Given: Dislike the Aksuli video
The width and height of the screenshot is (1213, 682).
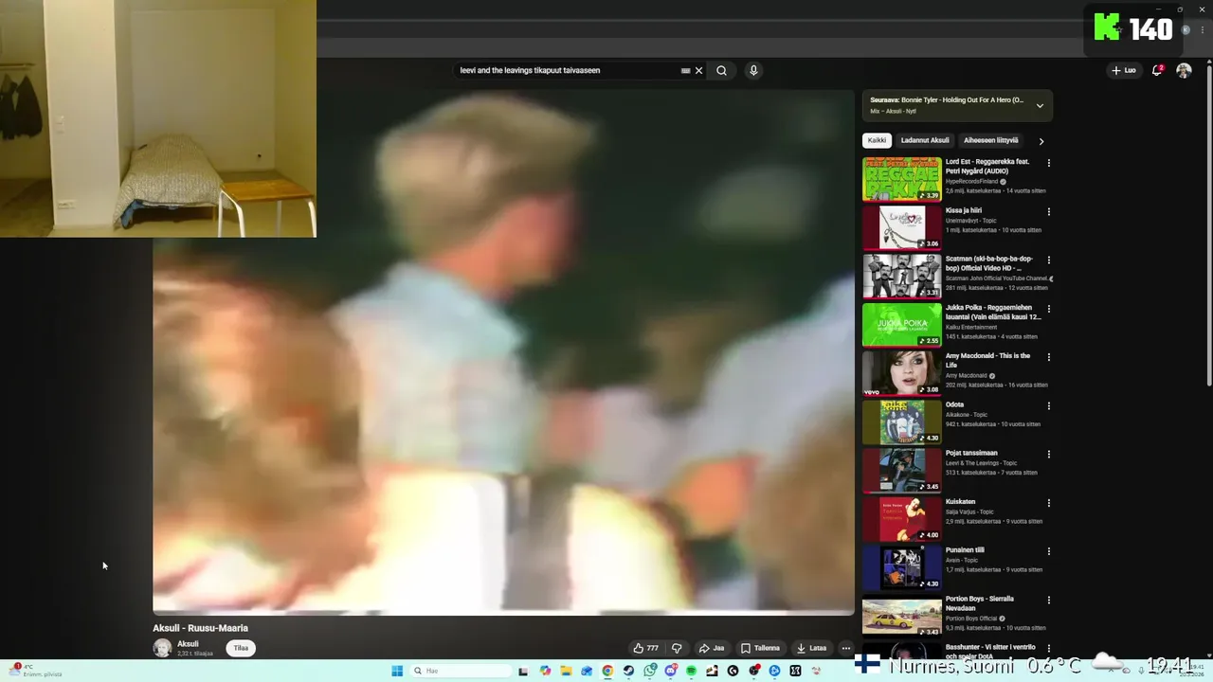Looking at the screenshot, I should pos(677,648).
